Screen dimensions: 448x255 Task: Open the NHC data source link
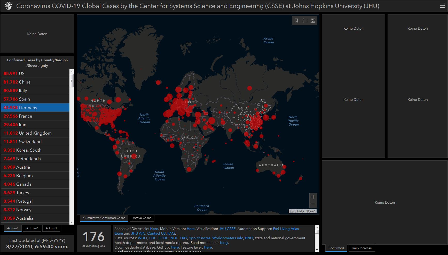(x=174, y=238)
